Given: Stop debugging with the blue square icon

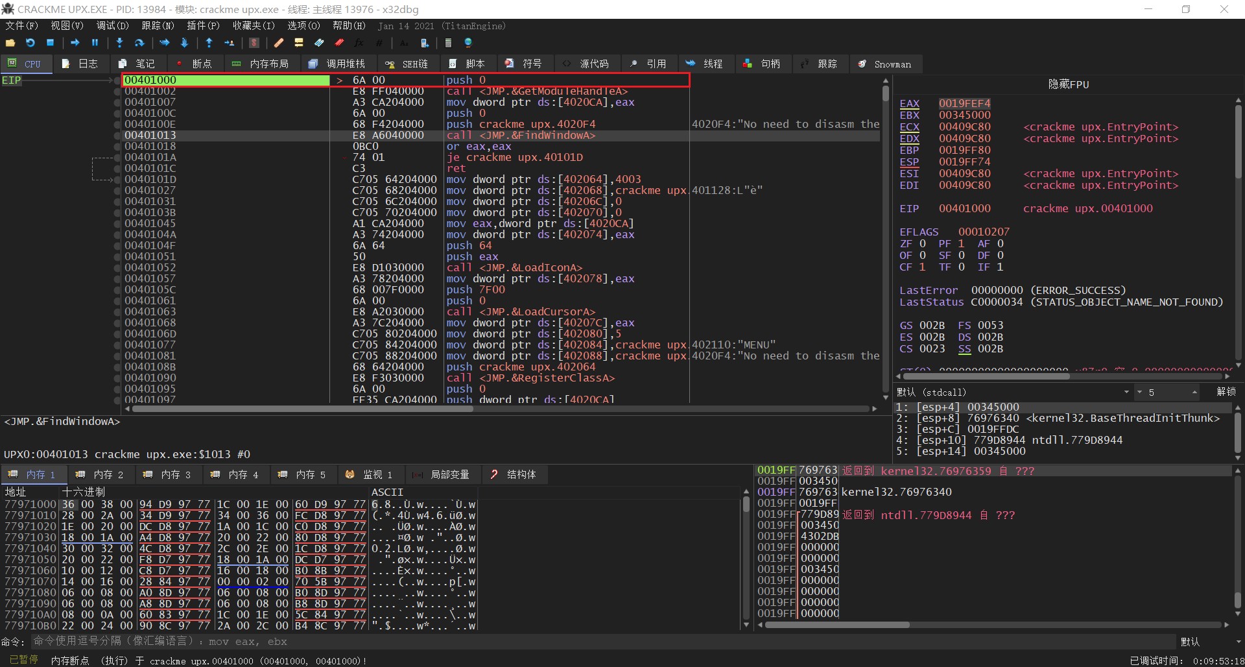Looking at the screenshot, I should 51,43.
